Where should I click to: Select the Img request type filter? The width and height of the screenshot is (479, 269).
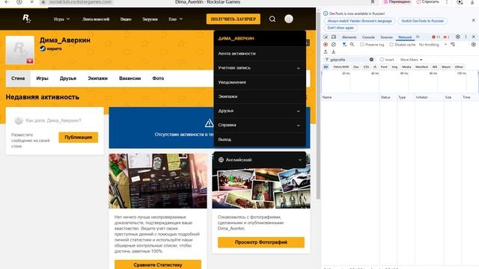pyautogui.click(x=394, y=67)
